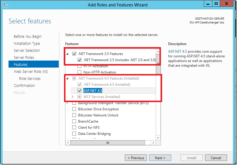Open Installation Type step
The height and width of the screenshot is (165, 237).
(x=27, y=44)
